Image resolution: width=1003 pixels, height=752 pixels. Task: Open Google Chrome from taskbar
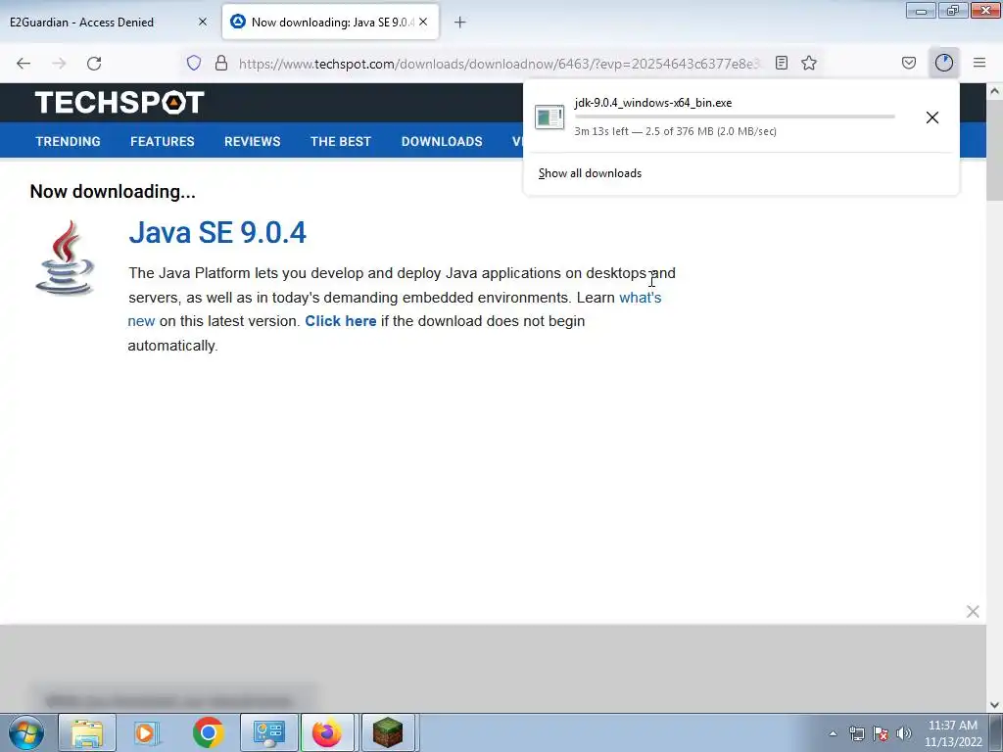pos(208,732)
